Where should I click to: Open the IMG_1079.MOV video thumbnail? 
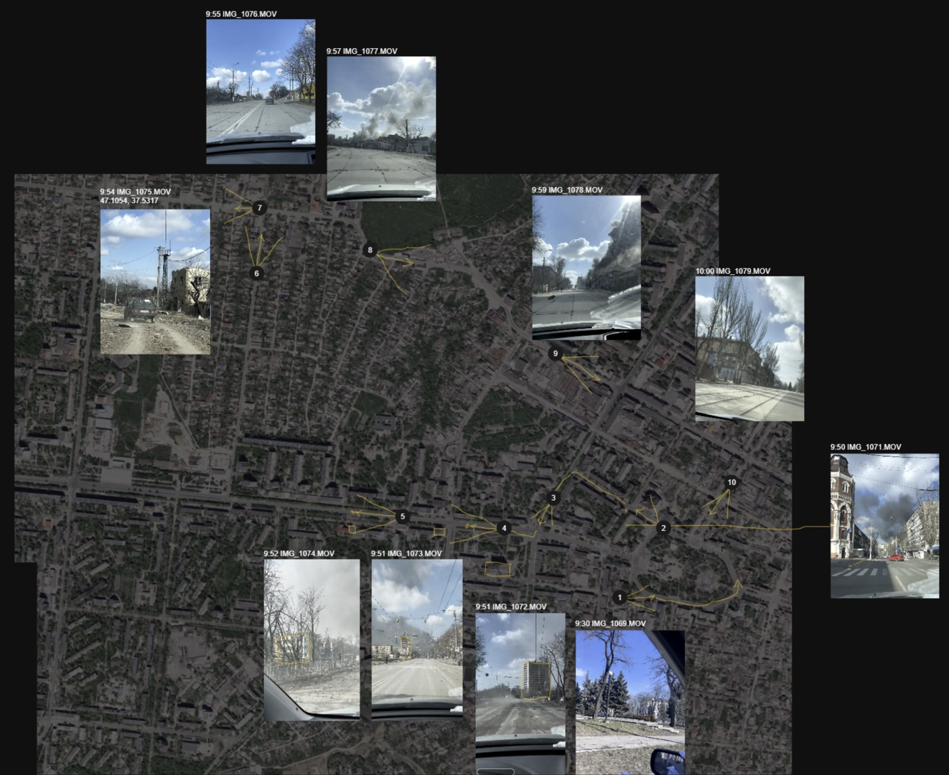click(x=749, y=349)
